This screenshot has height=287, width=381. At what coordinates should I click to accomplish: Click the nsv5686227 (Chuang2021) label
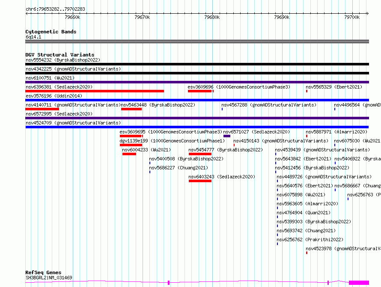click(179, 168)
